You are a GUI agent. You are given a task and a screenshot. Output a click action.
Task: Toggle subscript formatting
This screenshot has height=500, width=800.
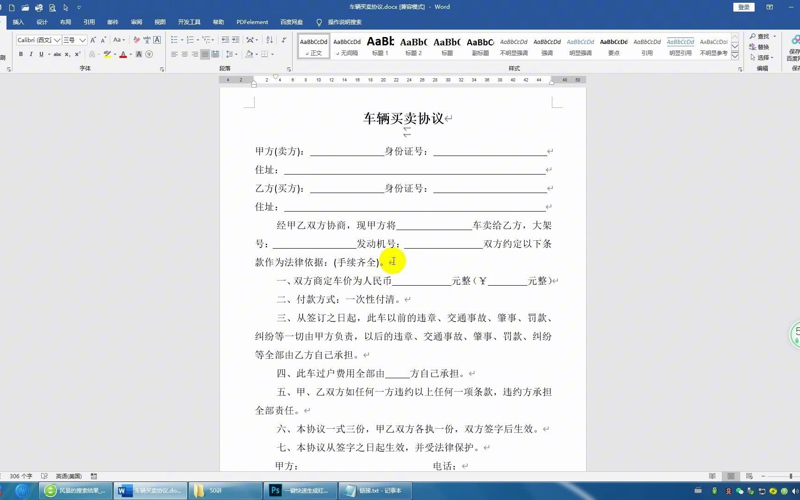point(68,54)
